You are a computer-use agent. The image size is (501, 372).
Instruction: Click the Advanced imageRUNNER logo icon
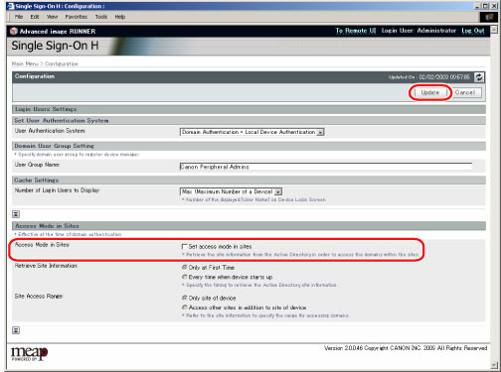coord(14,31)
